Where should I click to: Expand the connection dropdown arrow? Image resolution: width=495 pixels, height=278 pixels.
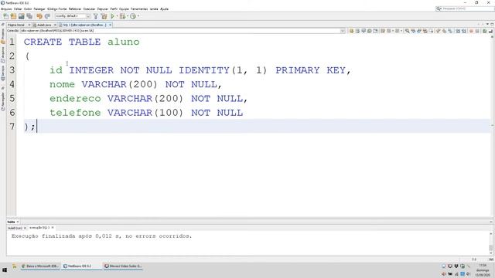(x=343, y=31)
